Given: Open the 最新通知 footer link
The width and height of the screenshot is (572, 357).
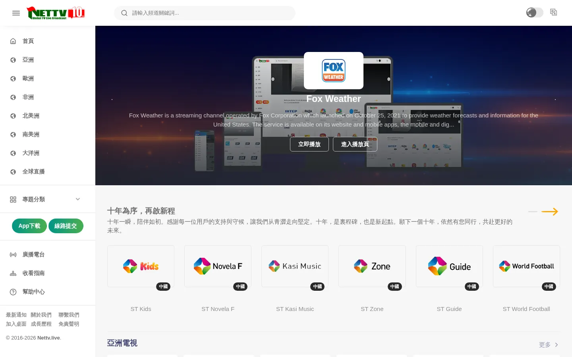Looking at the screenshot, I should click(16, 315).
